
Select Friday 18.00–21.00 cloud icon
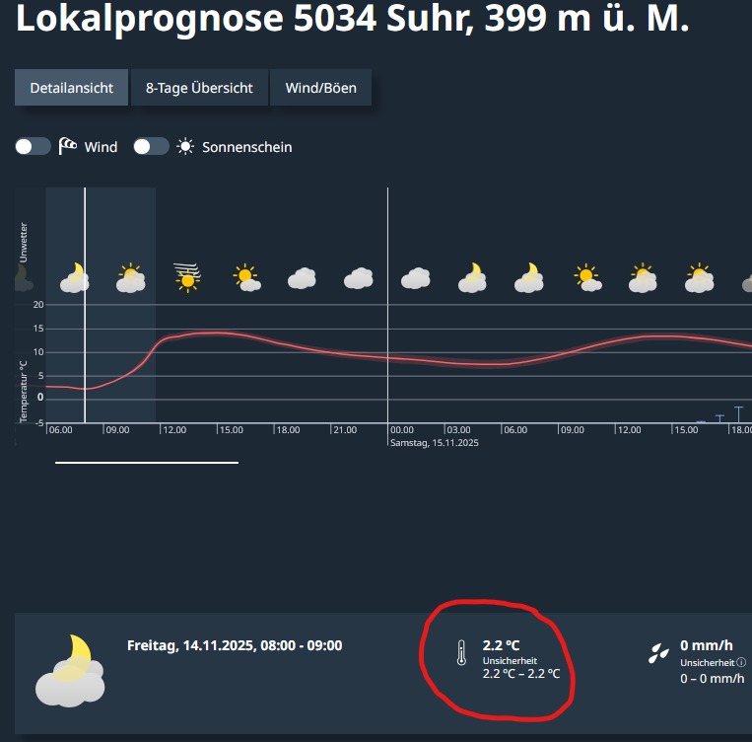click(x=302, y=278)
